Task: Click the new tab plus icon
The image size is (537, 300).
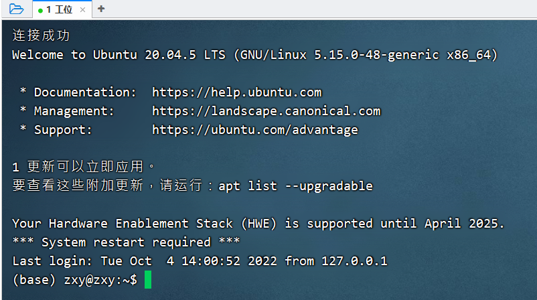Action: 101,9
